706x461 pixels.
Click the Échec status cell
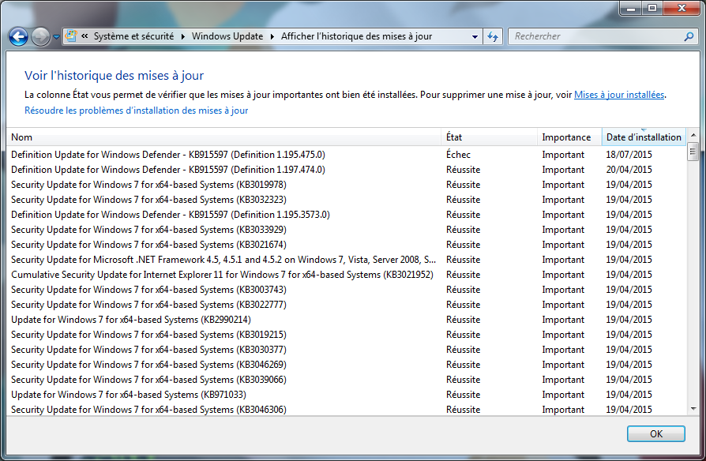point(458,155)
